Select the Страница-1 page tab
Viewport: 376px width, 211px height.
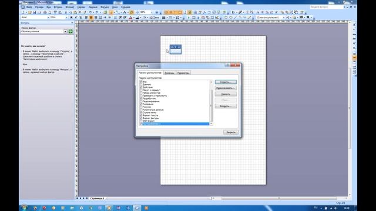point(97,198)
